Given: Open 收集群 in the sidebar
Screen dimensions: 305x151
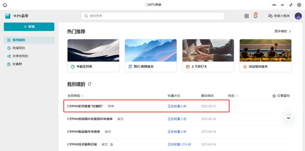Looking at the screenshot, I should point(17,64).
